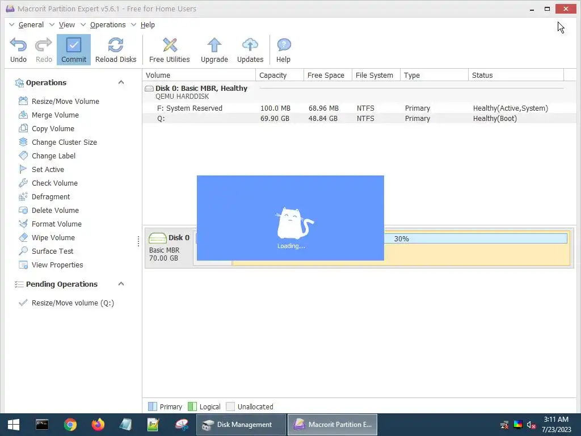The image size is (581, 436).
Task: Expand the arrow before Help menu
Action: click(x=133, y=25)
